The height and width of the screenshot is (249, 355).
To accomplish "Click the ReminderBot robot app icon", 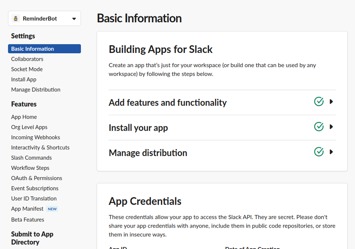I will [x=16, y=18].
